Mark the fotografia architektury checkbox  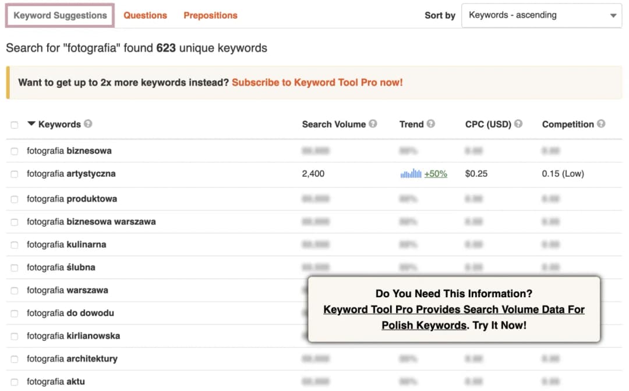click(x=15, y=359)
